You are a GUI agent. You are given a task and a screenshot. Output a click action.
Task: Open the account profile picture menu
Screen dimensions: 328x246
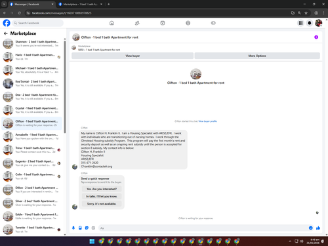(x=318, y=23)
